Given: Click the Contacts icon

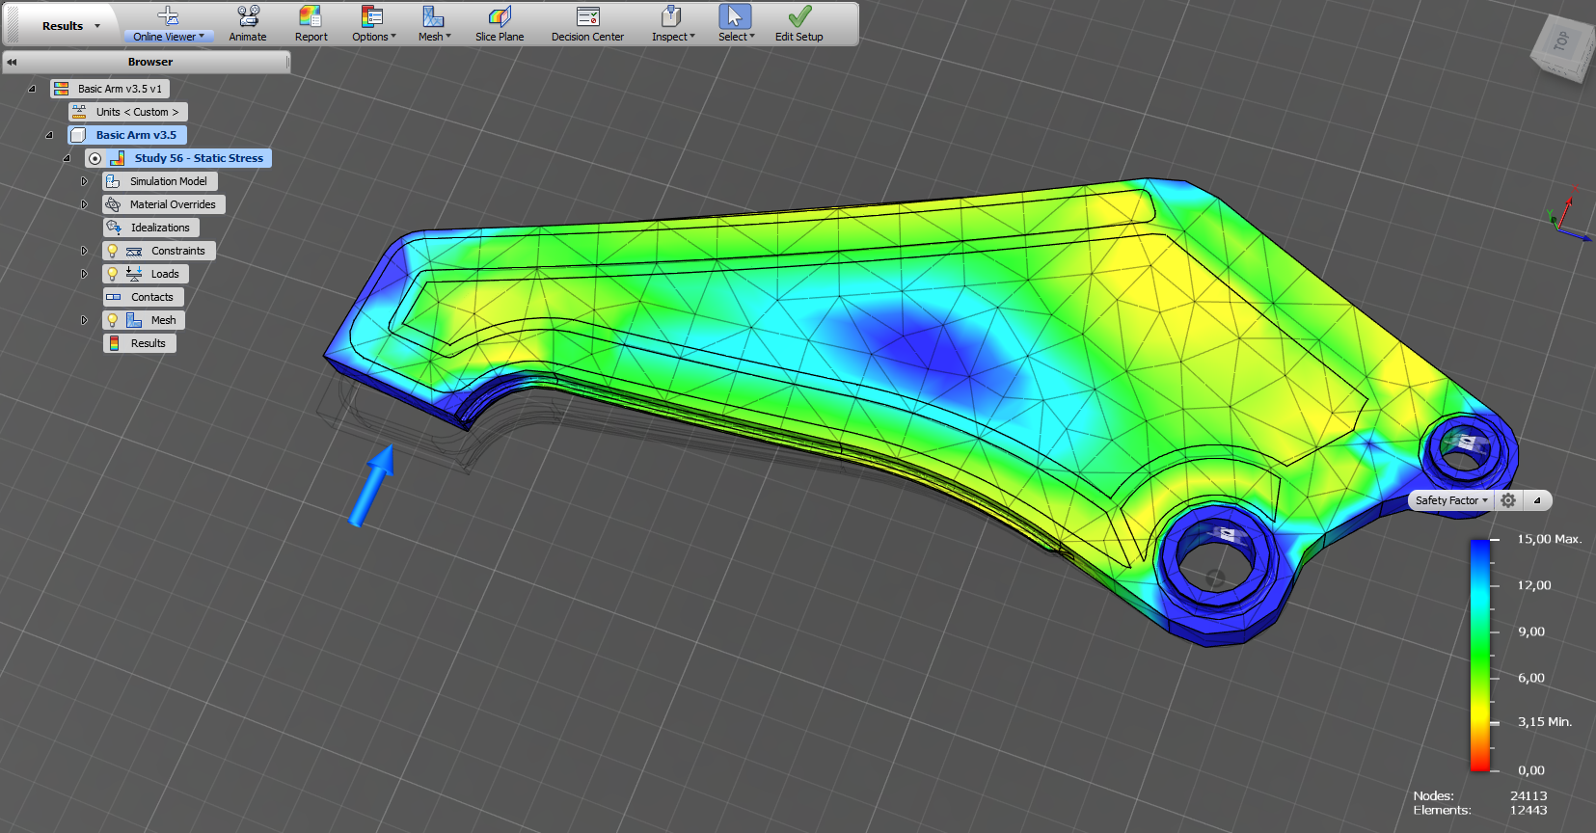Looking at the screenshot, I should [x=114, y=297].
